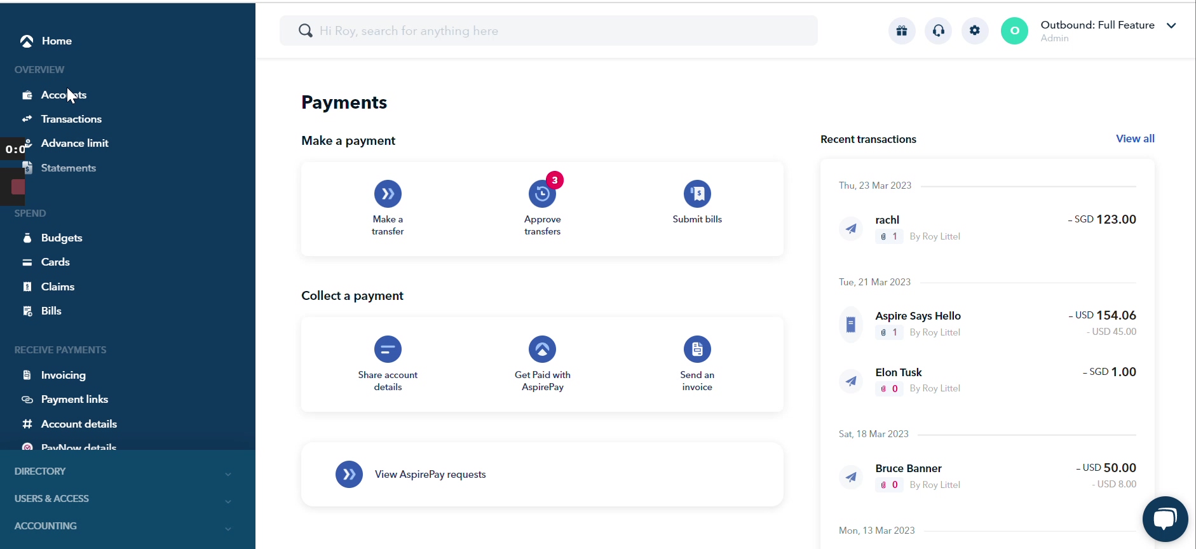Open Approve transfers with badge 3
Viewport: 1196px width, 549px height.
542,194
